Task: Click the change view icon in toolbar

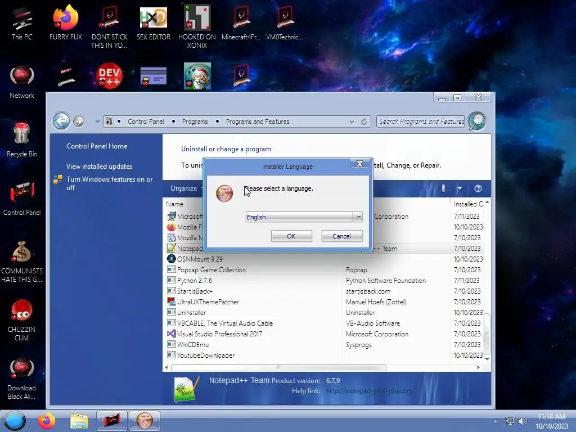Action: 444,188
